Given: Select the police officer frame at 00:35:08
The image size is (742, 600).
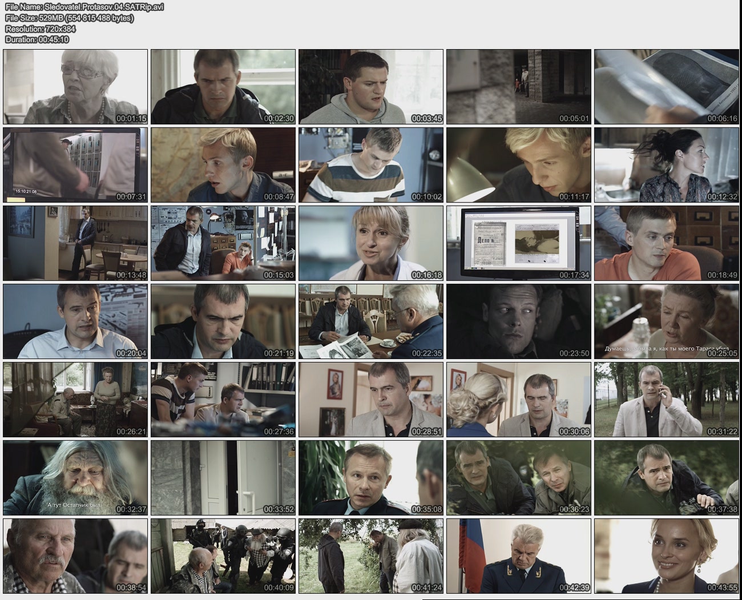Looking at the screenshot, I should [371, 478].
